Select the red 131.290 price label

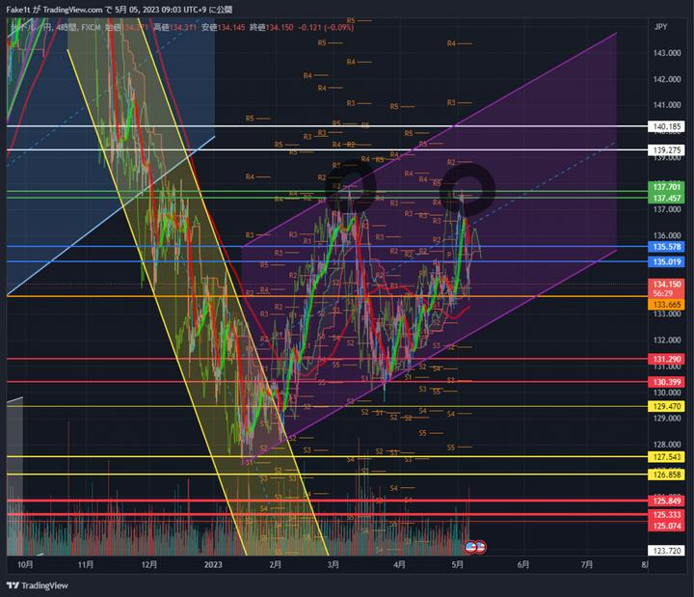(667, 359)
